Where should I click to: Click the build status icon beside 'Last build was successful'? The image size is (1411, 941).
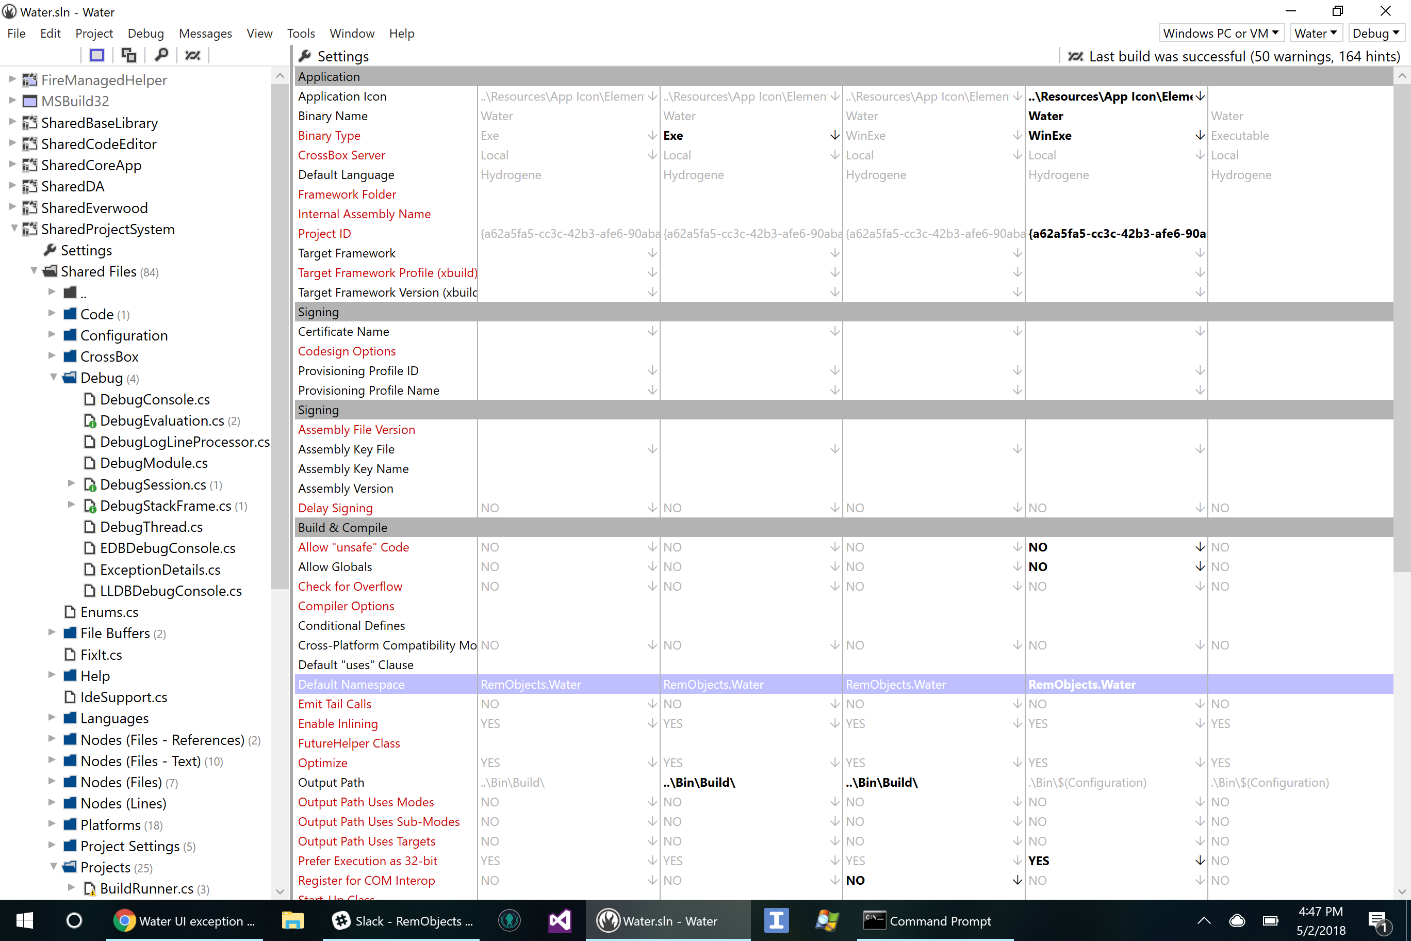(1075, 56)
